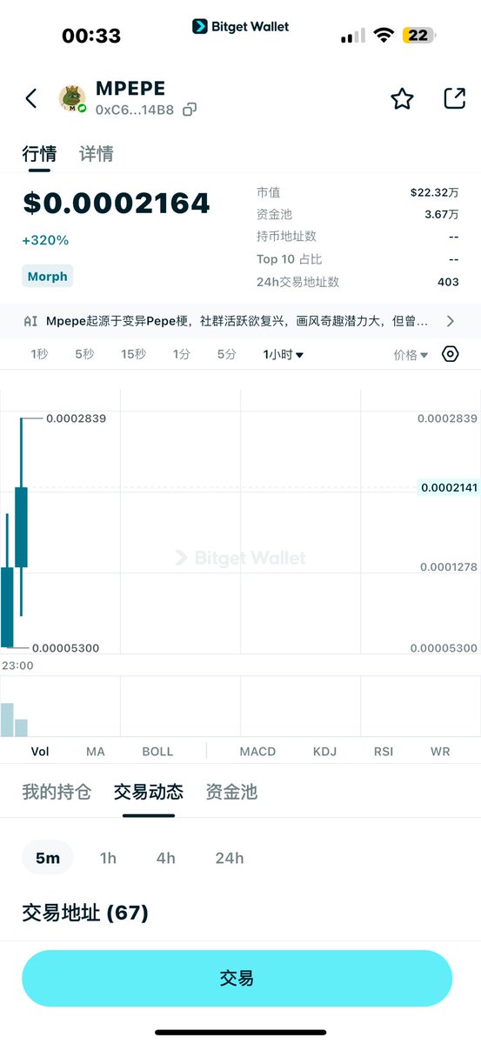Enable the MACD indicator
This screenshot has height=1044, width=481.
pos(257,751)
